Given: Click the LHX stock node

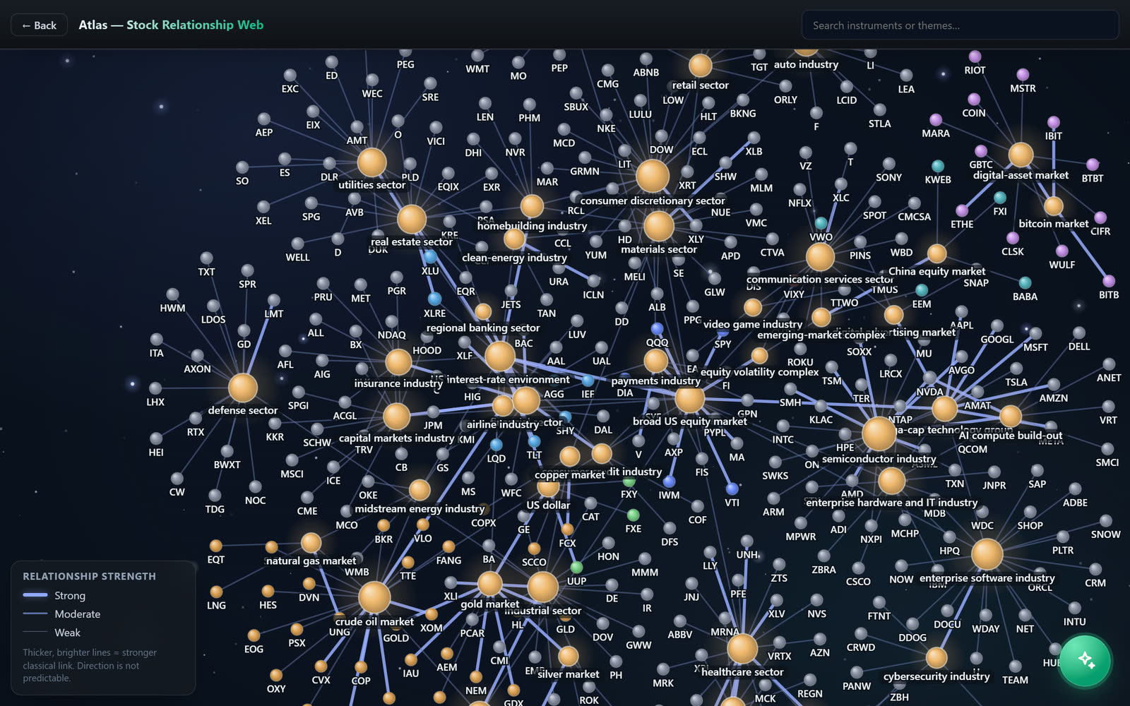Looking at the screenshot, I should (x=155, y=388).
